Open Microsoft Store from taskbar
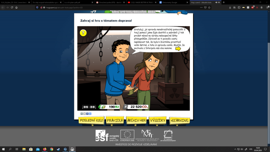Screen dimensions: 270x152 [31, 149]
